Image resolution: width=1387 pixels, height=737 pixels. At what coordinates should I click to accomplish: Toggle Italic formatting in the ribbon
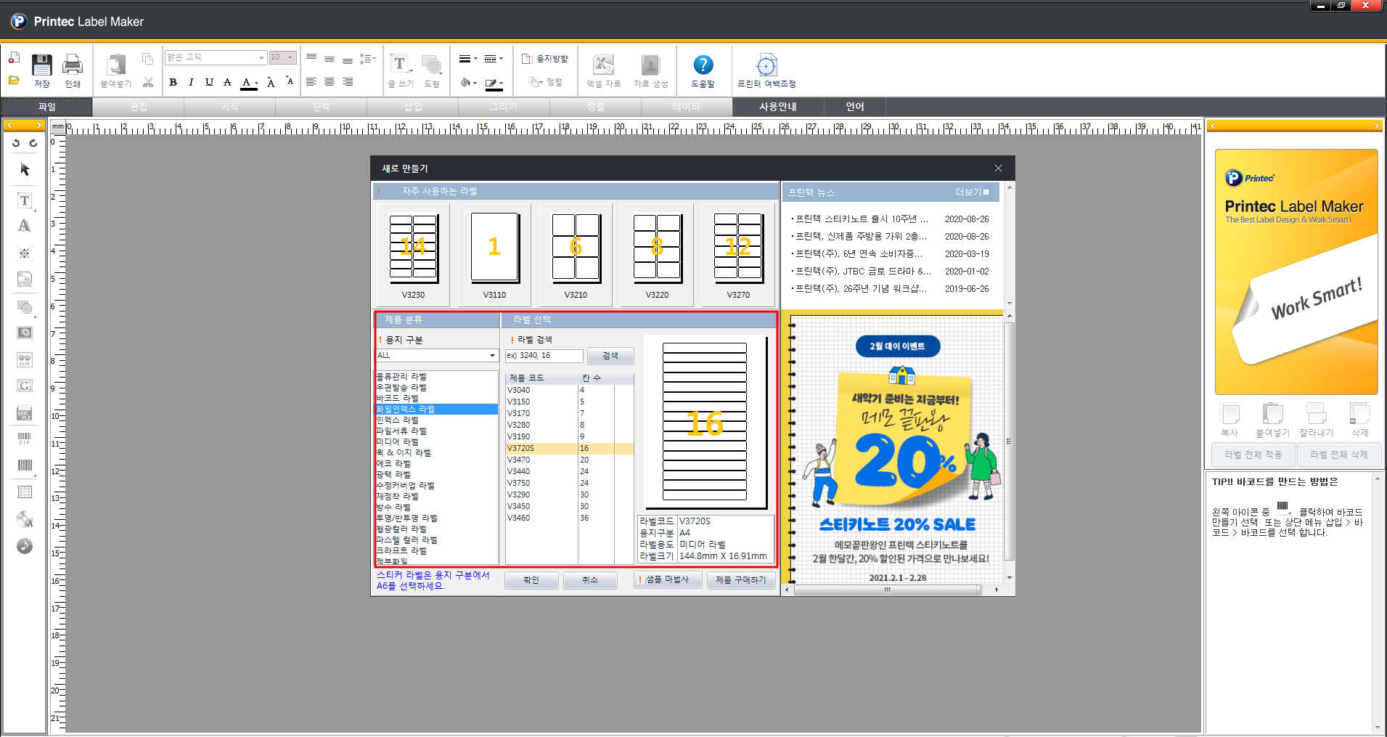pyautogui.click(x=191, y=82)
